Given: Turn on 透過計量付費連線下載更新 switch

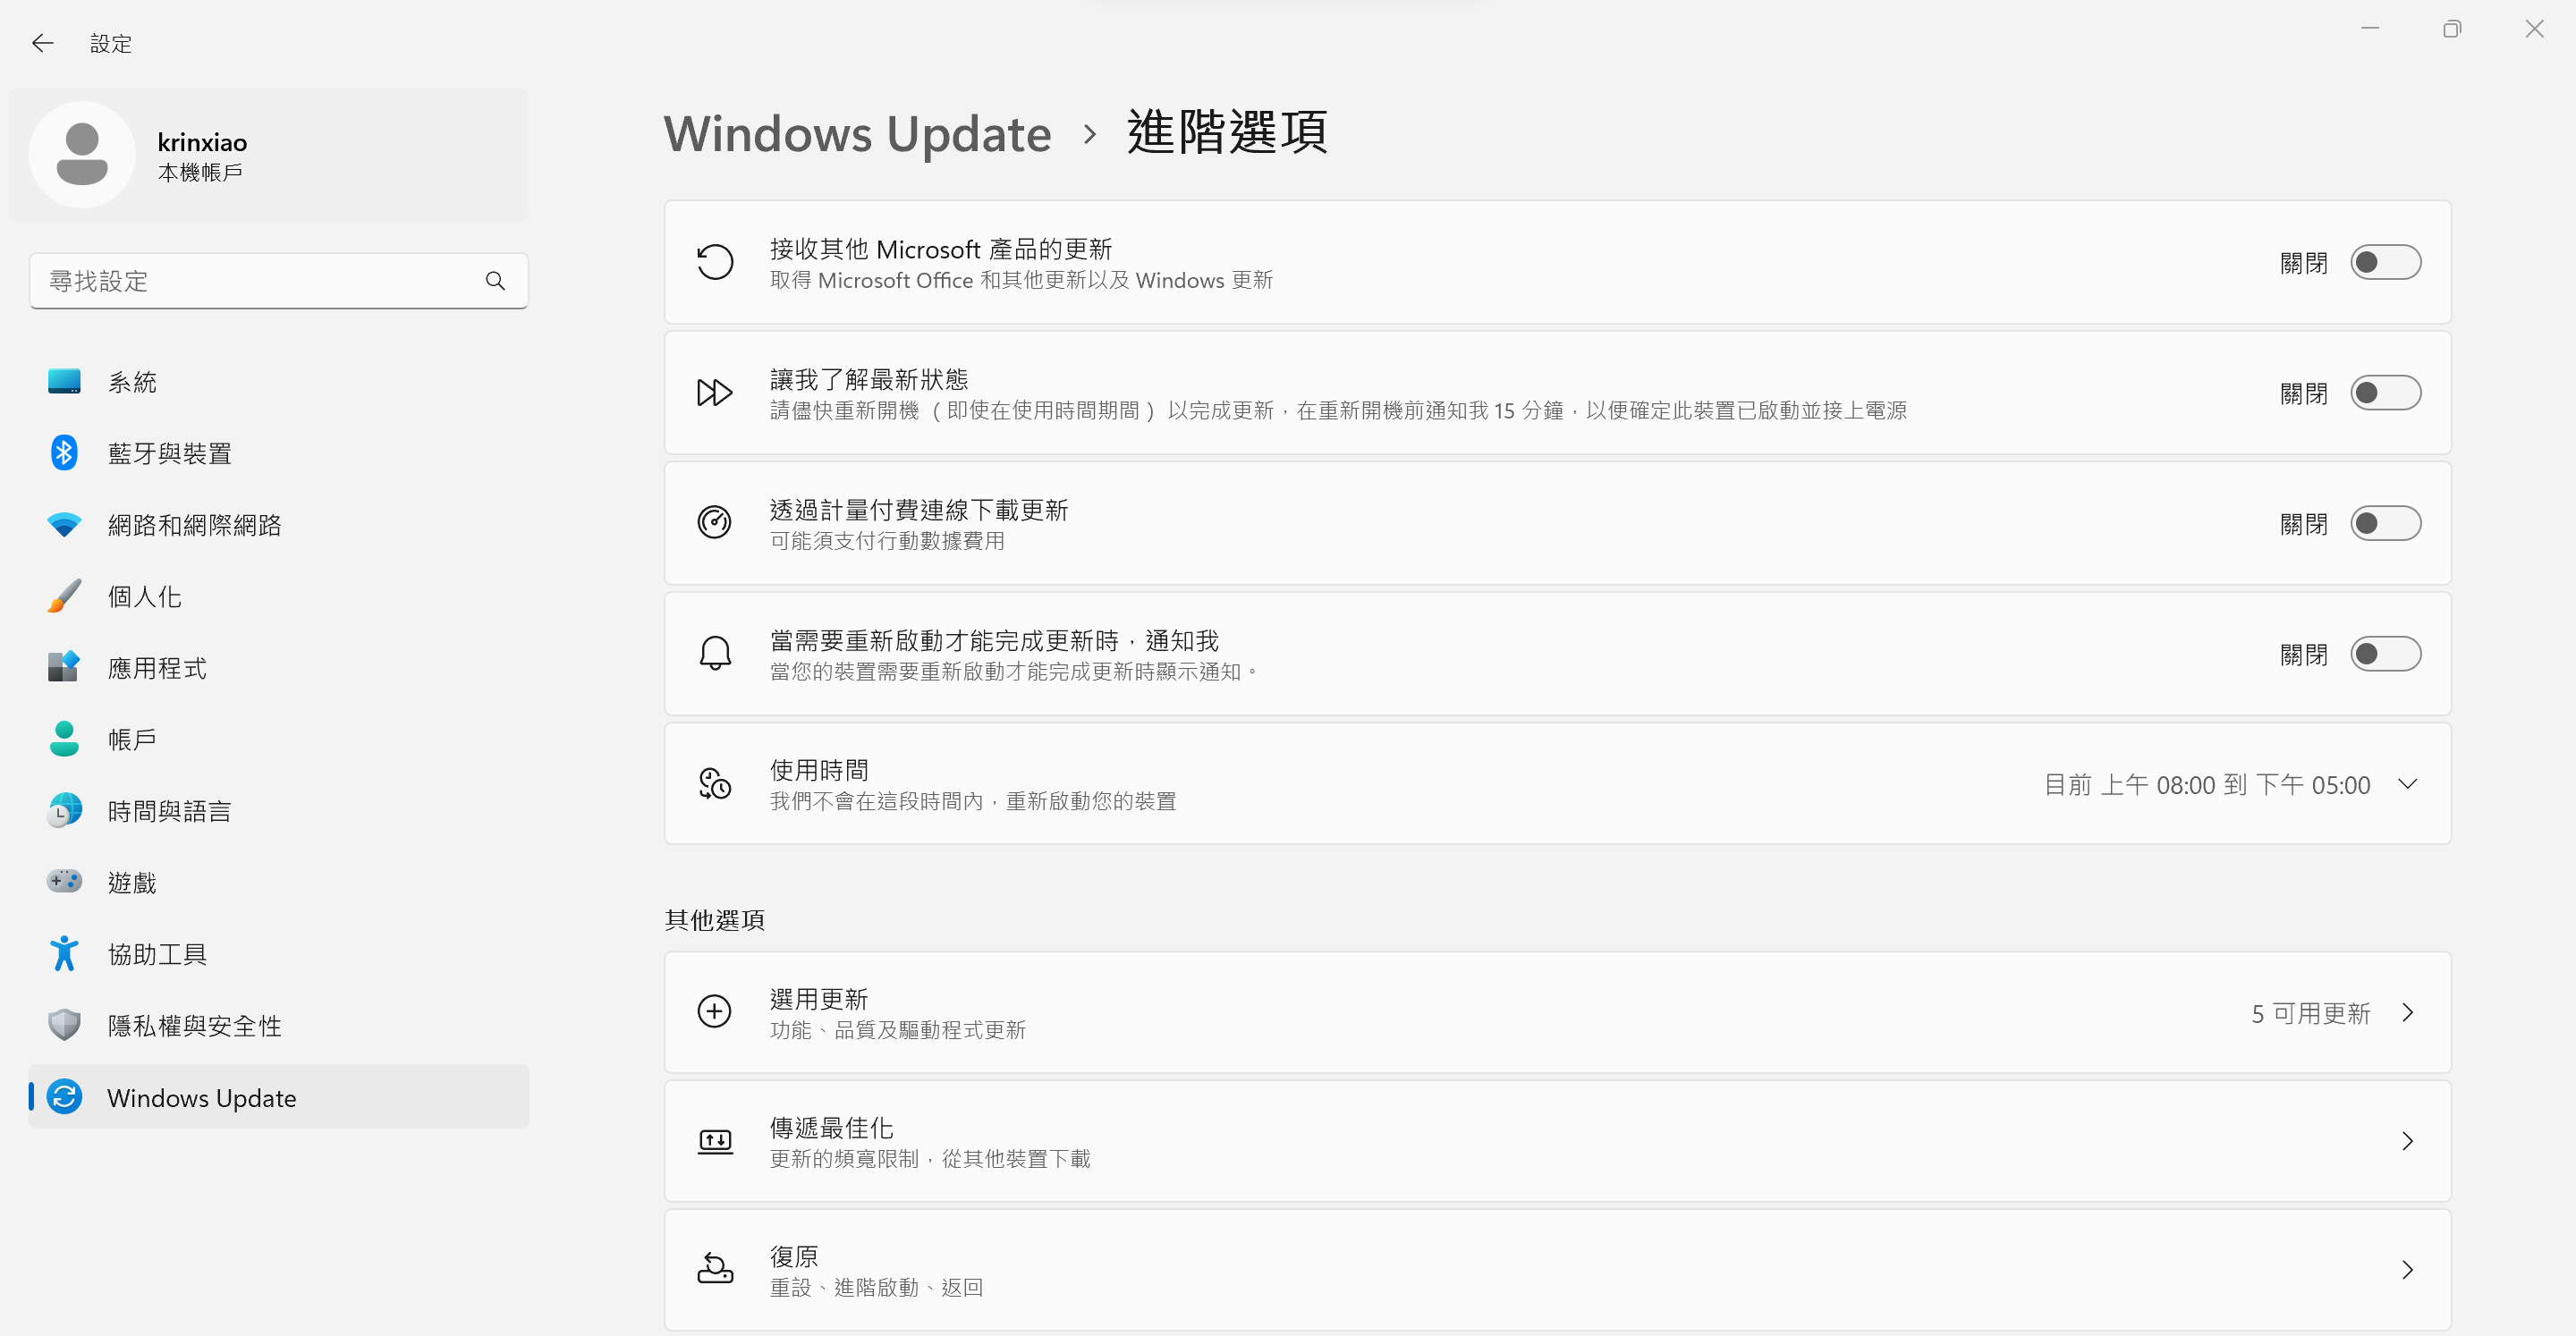Looking at the screenshot, I should [x=2386, y=523].
